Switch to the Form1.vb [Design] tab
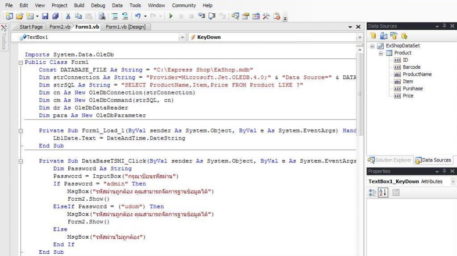This screenshot has width=457, height=256. point(125,27)
